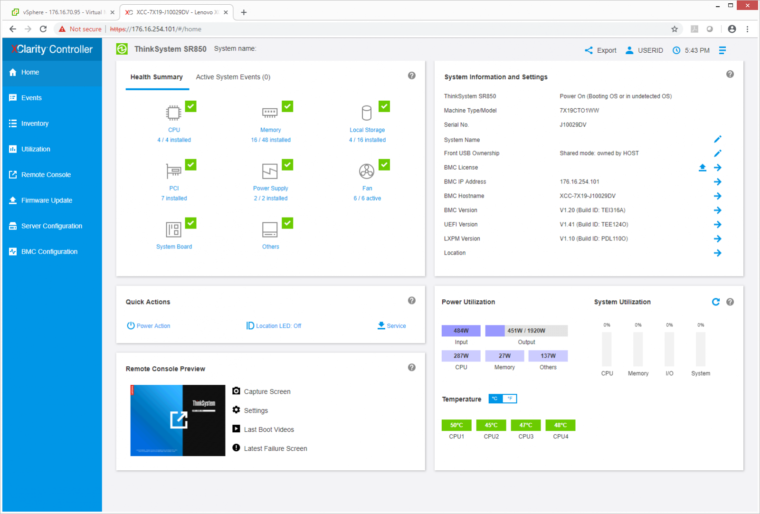Open Health Summary help question mark
Image resolution: width=760 pixels, height=514 pixels.
pyautogui.click(x=412, y=76)
